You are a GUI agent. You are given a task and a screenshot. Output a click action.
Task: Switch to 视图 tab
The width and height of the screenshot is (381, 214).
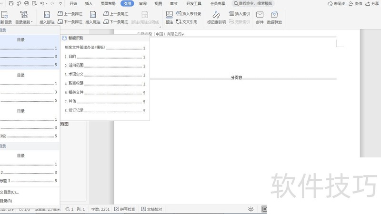point(158,3)
